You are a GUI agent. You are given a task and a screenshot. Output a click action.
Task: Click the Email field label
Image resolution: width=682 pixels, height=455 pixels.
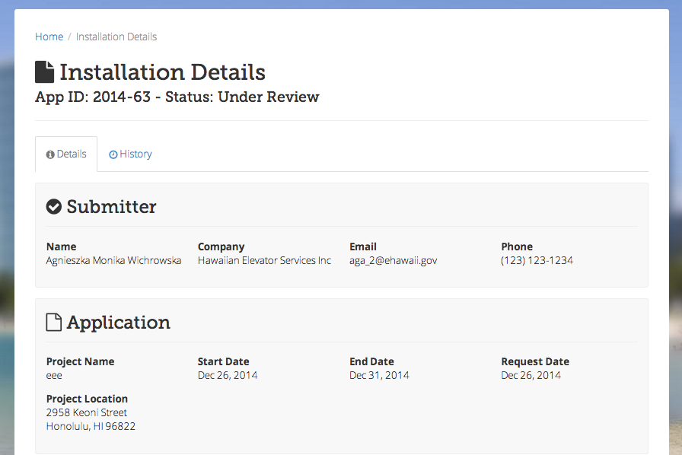pos(363,247)
